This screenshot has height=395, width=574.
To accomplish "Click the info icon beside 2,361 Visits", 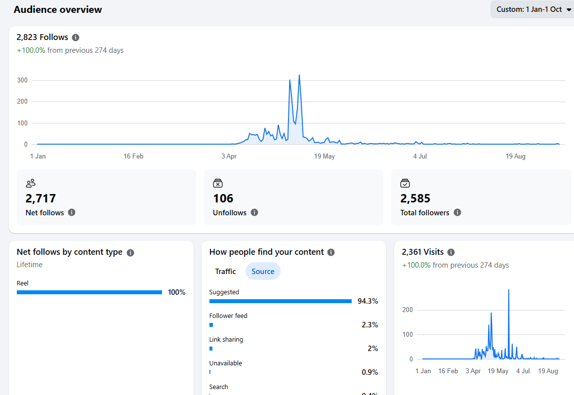I will pos(451,252).
